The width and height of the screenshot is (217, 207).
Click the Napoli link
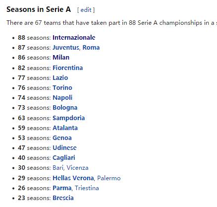point(62,98)
